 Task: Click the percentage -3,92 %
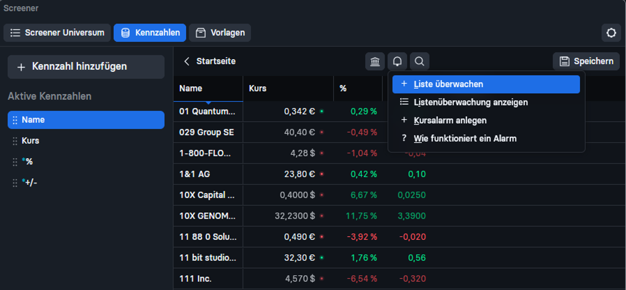pos(362,237)
